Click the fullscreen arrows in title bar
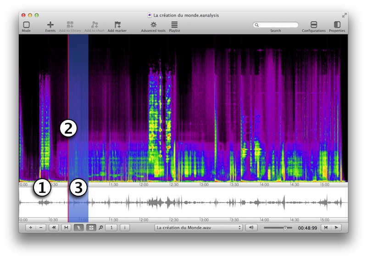 344,15
